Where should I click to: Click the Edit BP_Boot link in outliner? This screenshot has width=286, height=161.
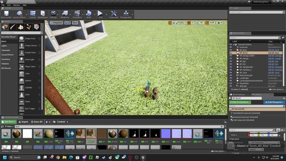(273, 50)
